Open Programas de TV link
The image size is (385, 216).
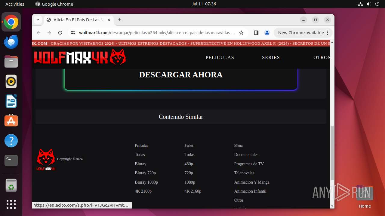pyautogui.click(x=249, y=164)
